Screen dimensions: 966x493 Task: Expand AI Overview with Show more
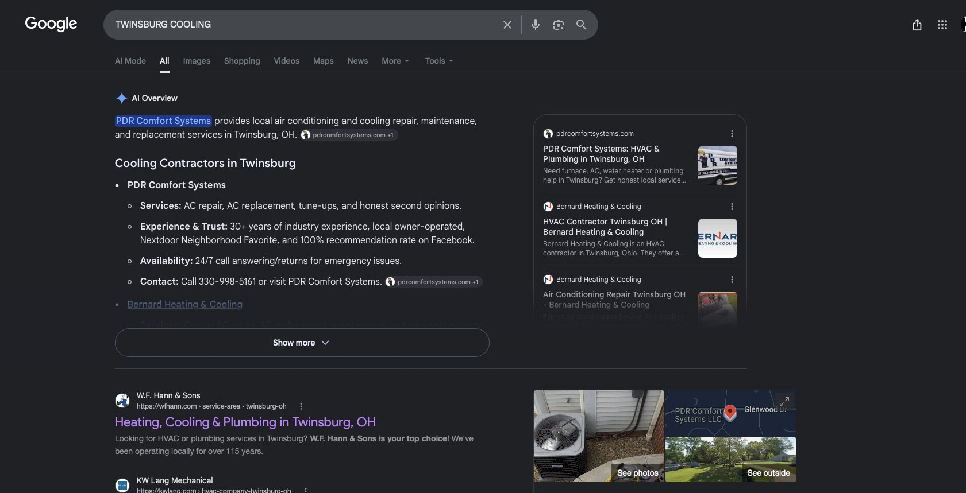[x=302, y=343]
